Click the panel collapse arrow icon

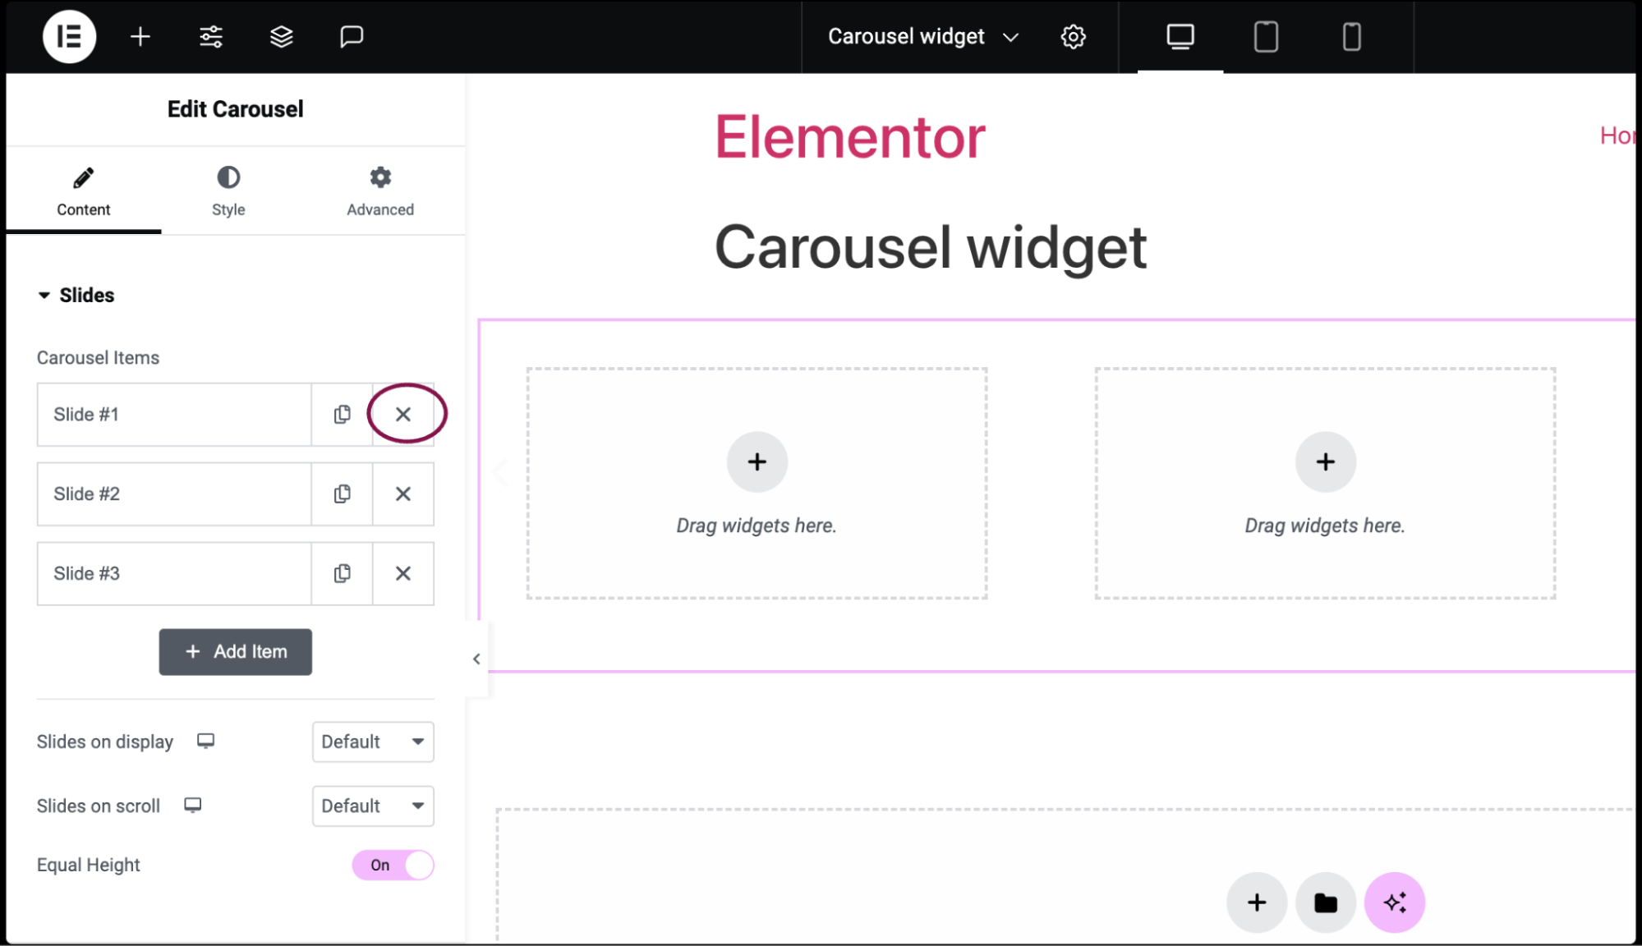click(x=477, y=659)
